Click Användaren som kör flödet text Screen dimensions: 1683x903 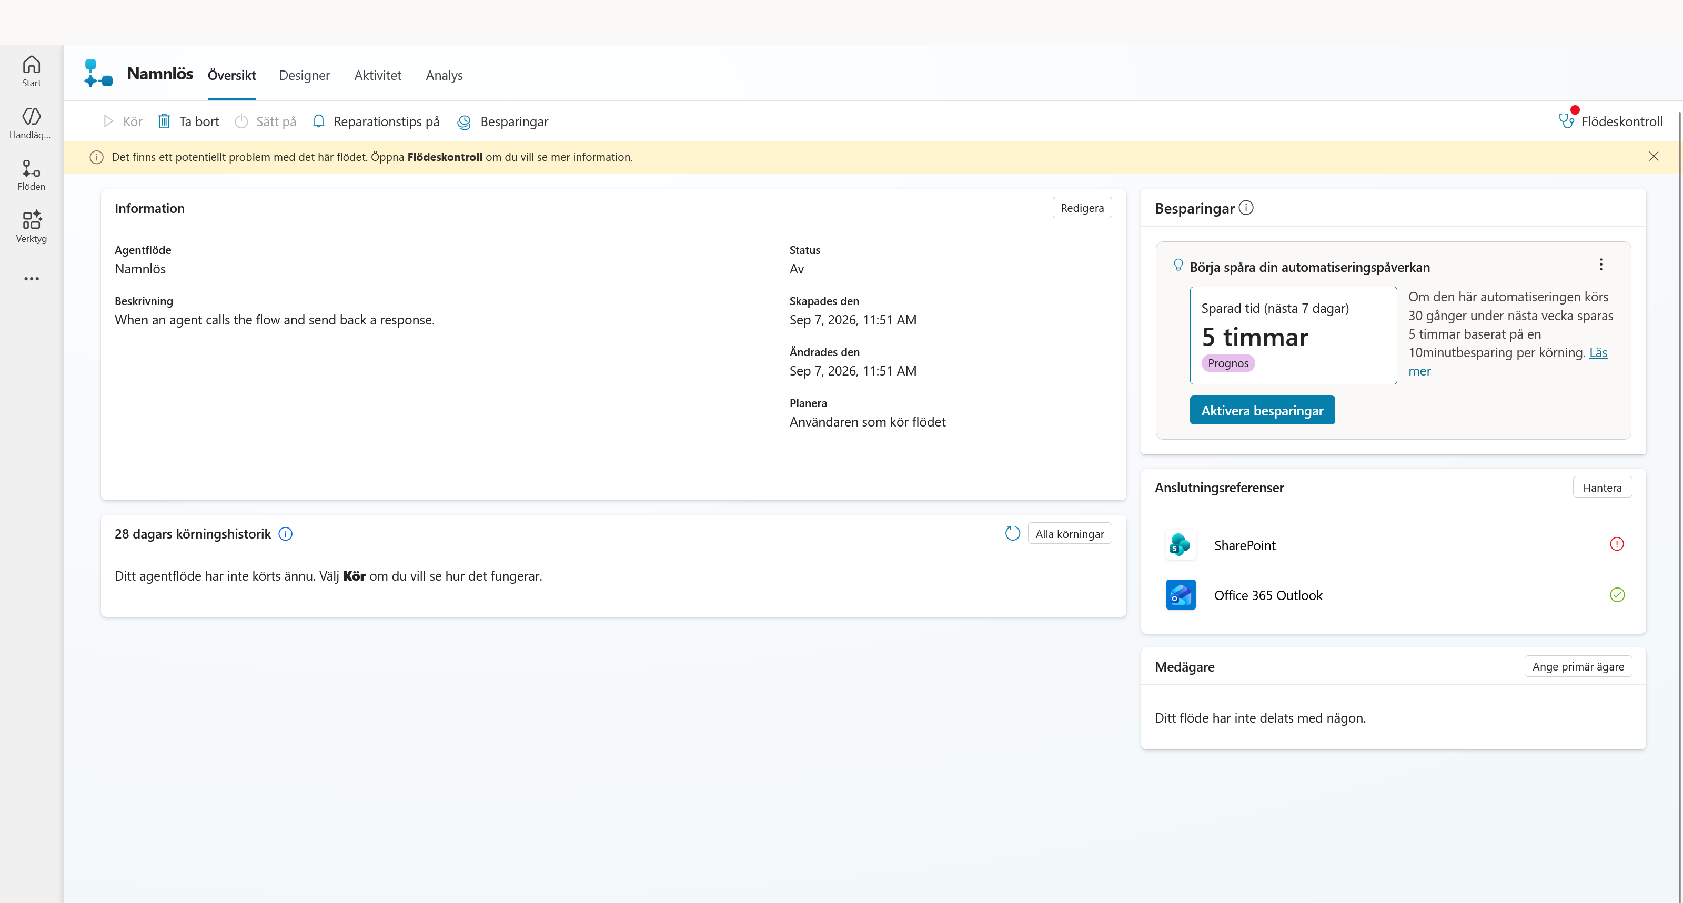[867, 422]
